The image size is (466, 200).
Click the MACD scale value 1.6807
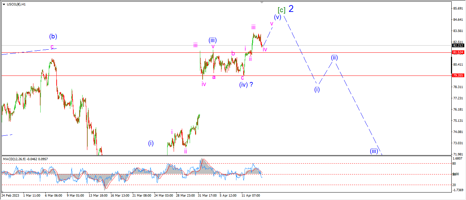coord(457,159)
